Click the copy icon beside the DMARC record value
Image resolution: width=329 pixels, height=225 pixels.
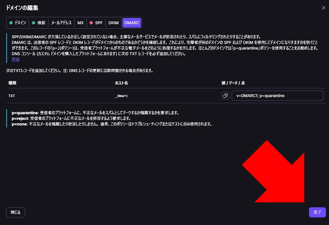(x=226, y=96)
